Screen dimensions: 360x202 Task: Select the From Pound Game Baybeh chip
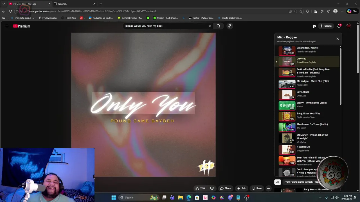pos(301,182)
